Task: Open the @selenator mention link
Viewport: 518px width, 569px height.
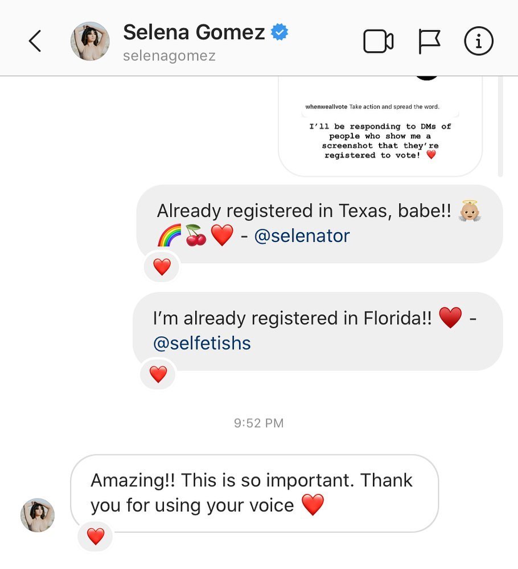Action: [302, 236]
